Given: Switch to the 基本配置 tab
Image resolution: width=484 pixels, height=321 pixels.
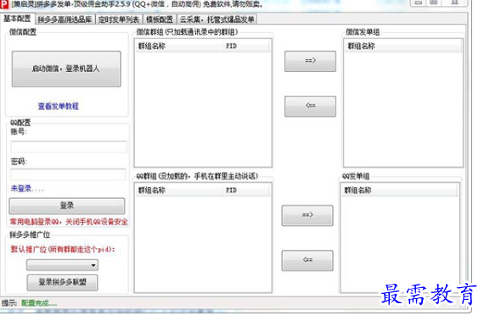Looking at the screenshot, I should pyautogui.click(x=17, y=19).
